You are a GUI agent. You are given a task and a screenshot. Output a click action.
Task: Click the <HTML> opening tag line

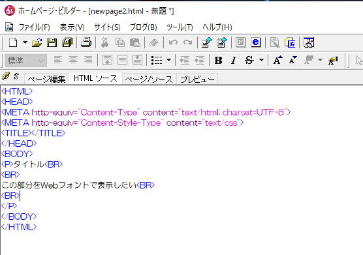click(17, 91)
